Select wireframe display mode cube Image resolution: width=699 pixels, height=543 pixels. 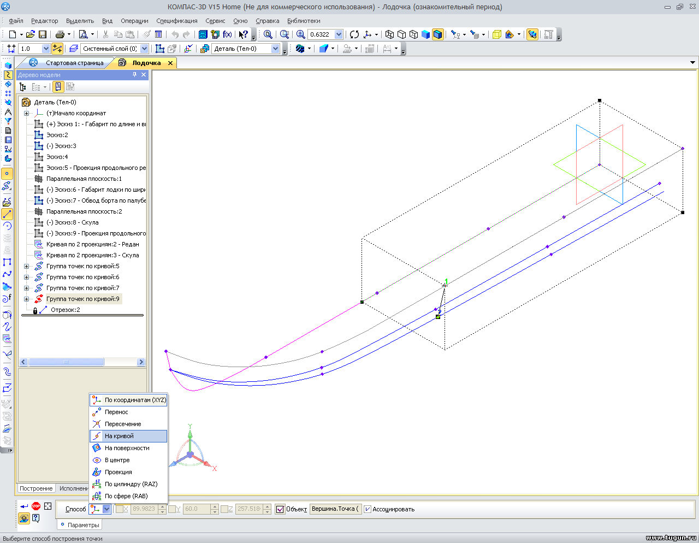coord(389,34)
